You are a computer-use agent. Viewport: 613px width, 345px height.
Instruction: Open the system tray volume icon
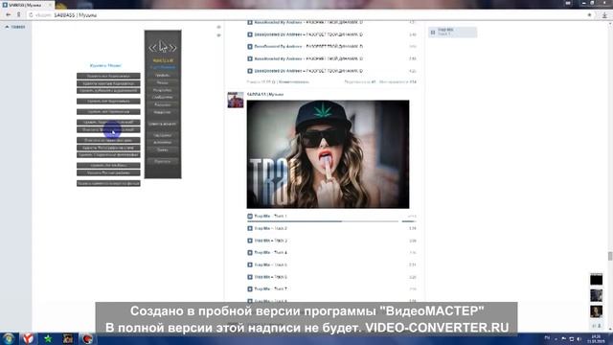pyautogui.click(x=579, y=339)
